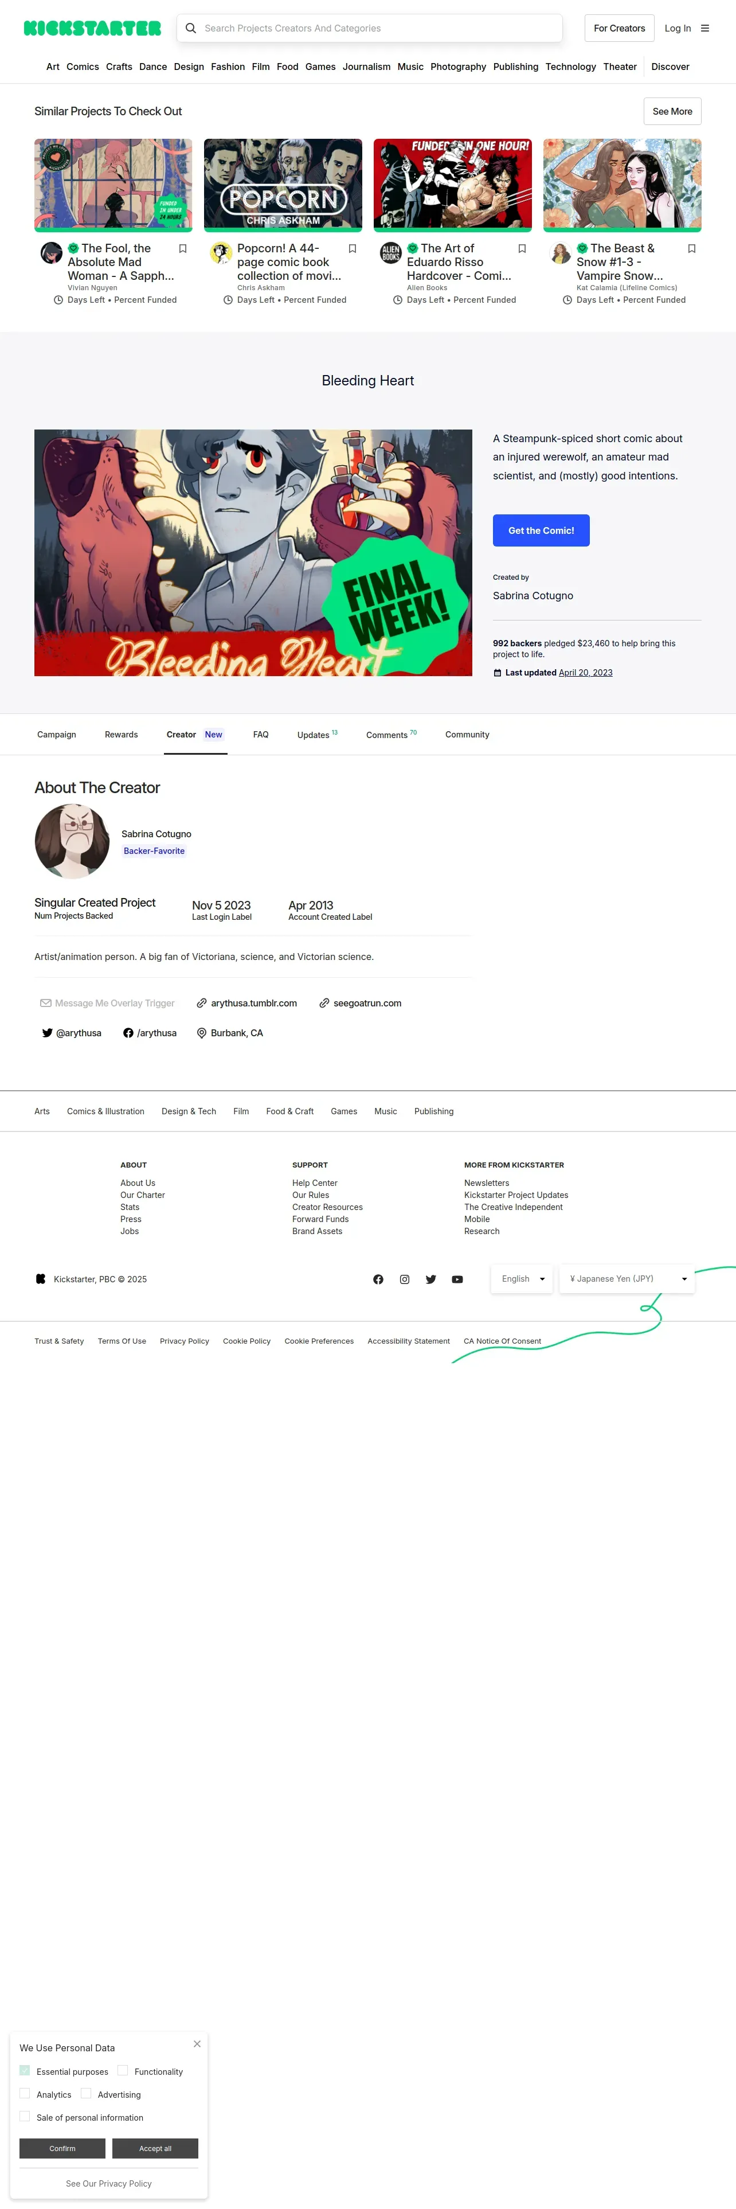The height and width of the screenshot is (2209, 736).
Task: Click Kat Calamia's creator avatar
Action: tap(561, 253)
